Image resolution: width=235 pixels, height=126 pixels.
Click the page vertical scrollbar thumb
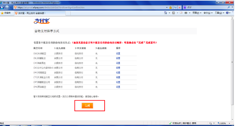[x=232, y=62]
